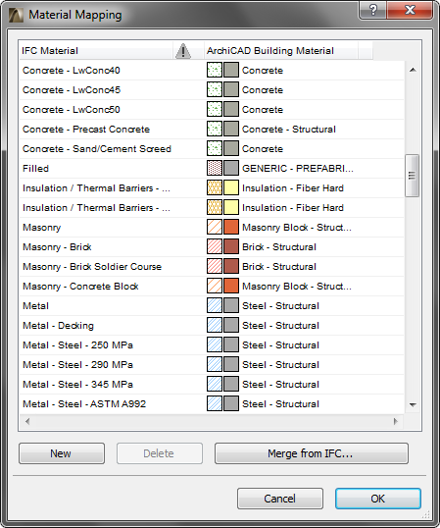Viewport: 440px width, 528px height.
Task: Click blue hatch icon for Metal - Decking
Action: (x=215, y=325)
